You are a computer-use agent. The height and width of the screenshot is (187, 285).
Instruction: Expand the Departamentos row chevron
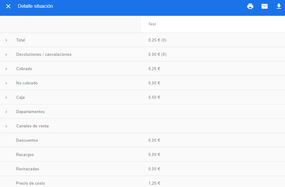point(6,112)
